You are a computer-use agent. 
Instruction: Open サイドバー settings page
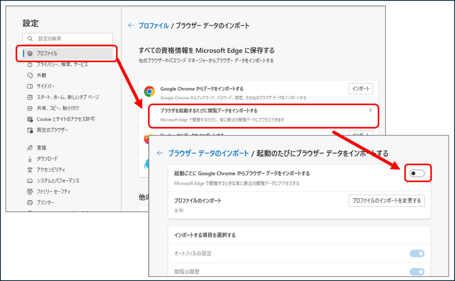point(45,86)
